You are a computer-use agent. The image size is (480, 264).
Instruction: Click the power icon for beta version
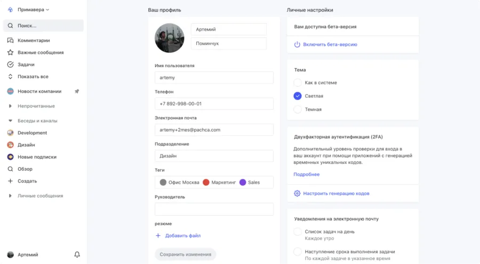(297, 45)
